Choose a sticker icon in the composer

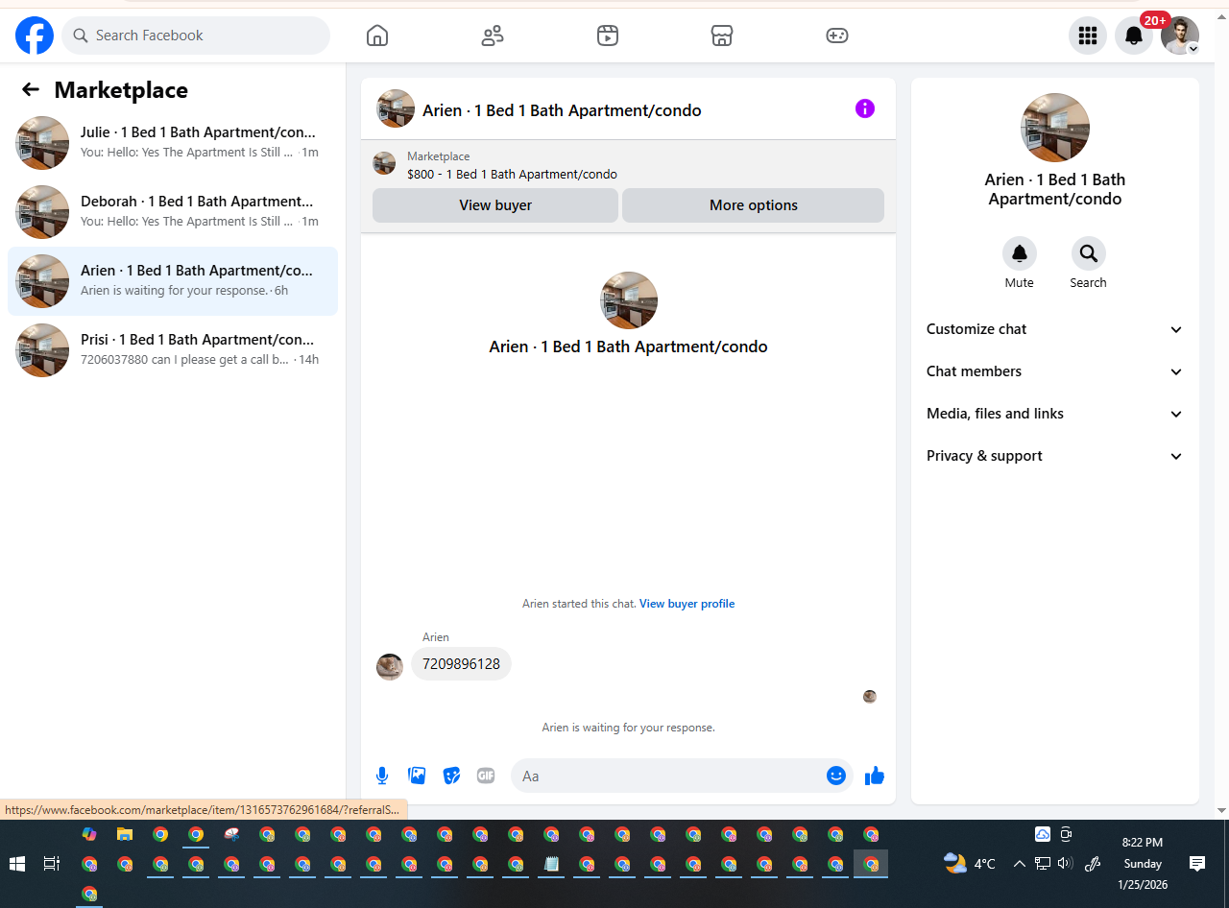coord(451,776)
